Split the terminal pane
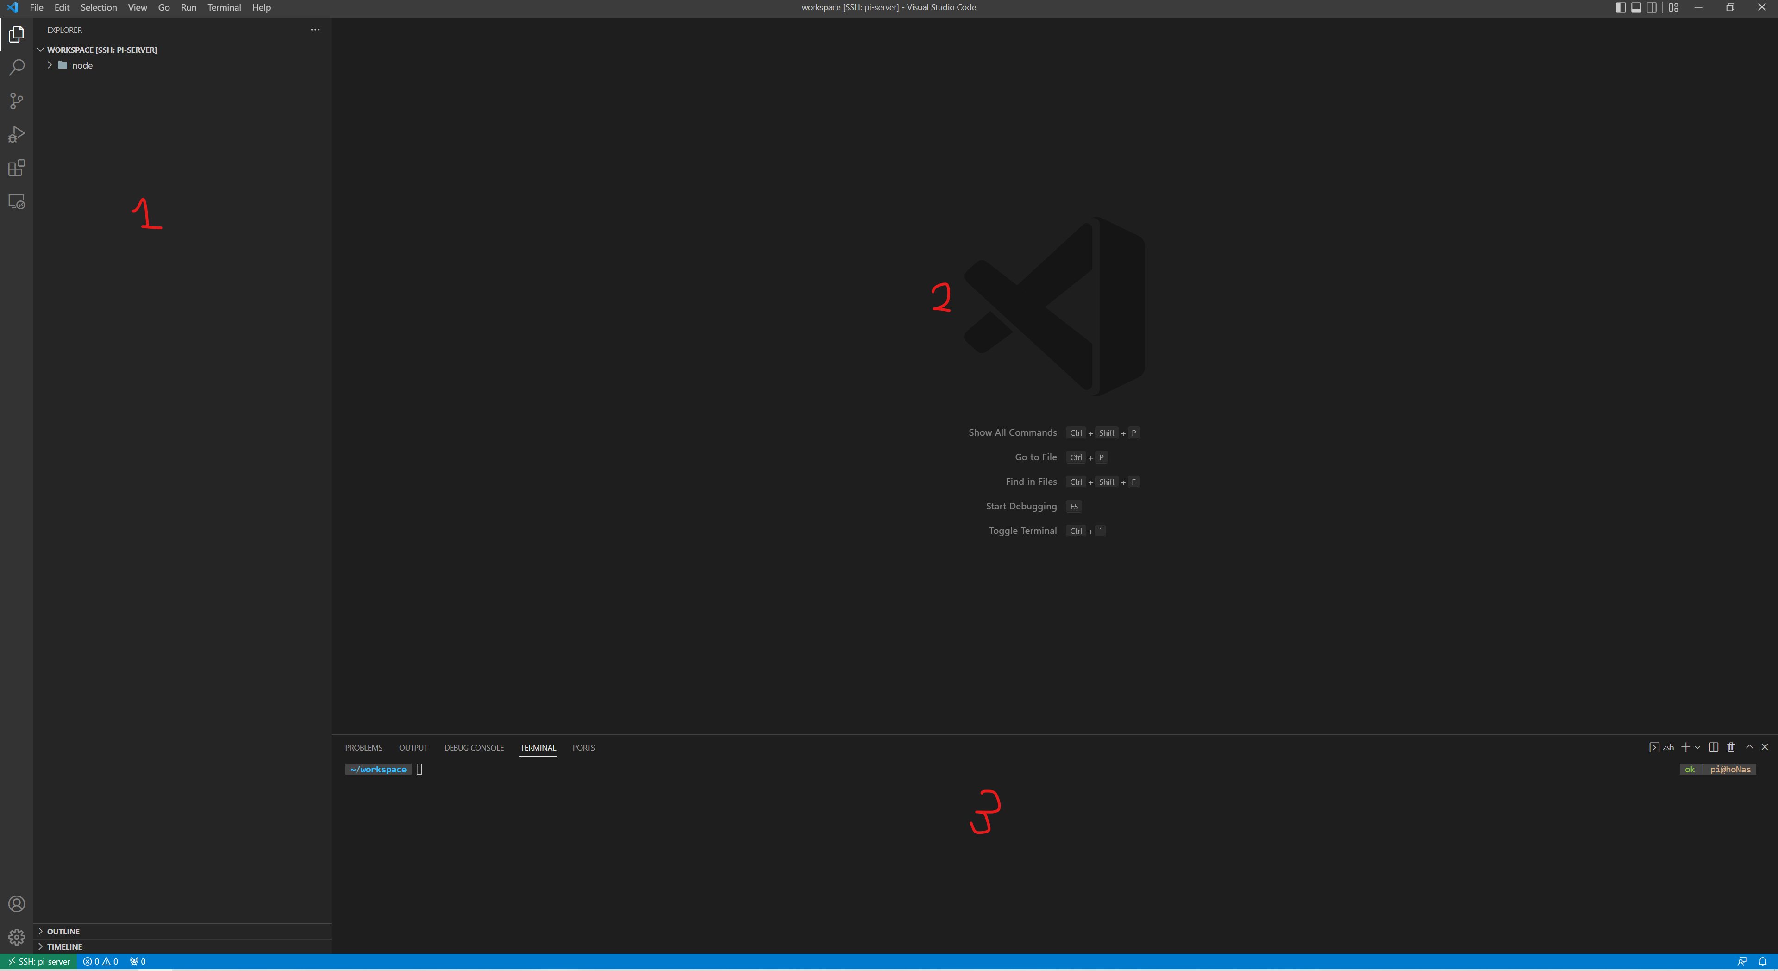Viewport: 1778px width, 971px height. pyautogui.click(x=1713, y=747)
